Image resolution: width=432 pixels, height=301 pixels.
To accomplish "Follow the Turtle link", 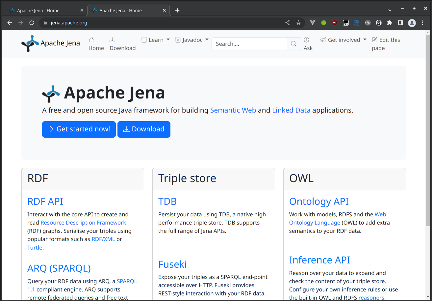I will point(35,248).
